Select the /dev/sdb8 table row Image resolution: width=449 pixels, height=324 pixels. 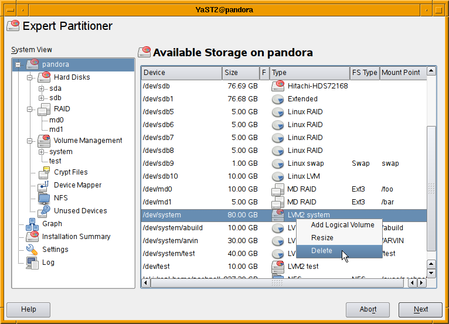pos(284,151)
